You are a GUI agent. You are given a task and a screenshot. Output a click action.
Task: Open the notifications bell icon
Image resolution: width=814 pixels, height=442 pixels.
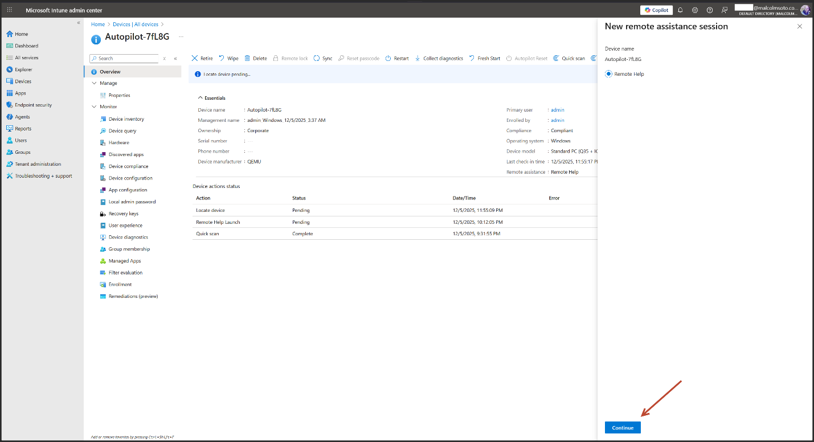pos(680,10)
